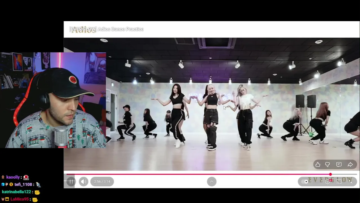This screenshot has width=360, height=203.
Task: Click the blue cube badge beside tefi_1108
Action: coord(3,184)
